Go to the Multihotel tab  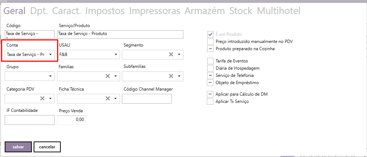pyautogui.click(x=278, y=11)
